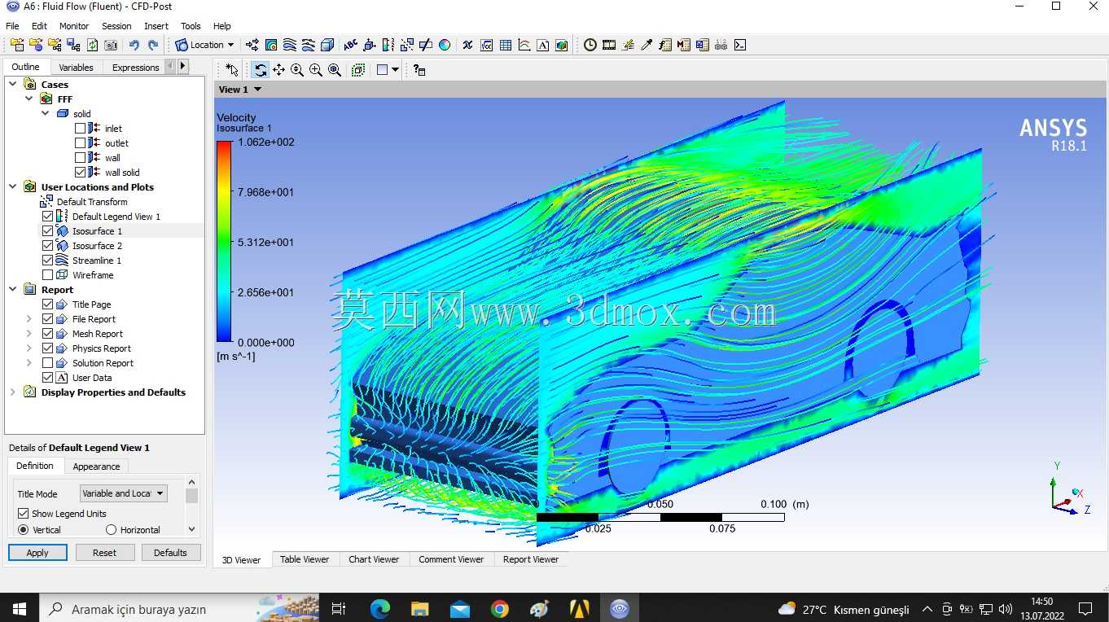This screenshot has height=622, width=1109.
Task: Click the Zoom Box magnifier icon
Action: [x=316, y=70]
